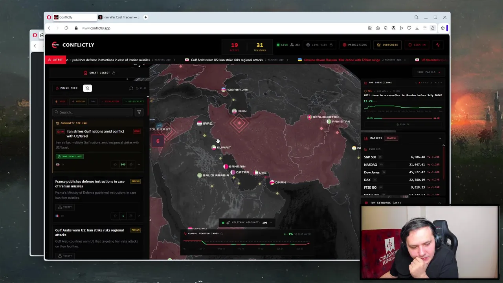Viewport: 503px width, 283px height.
Task: Click the 13.7% vs 86.3% prediction bar
Action: pyautogui.click(x=403, y=118)
